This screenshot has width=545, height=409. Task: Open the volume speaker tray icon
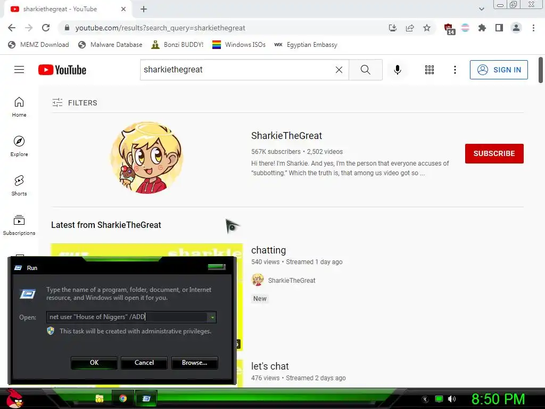click(452, 399)
